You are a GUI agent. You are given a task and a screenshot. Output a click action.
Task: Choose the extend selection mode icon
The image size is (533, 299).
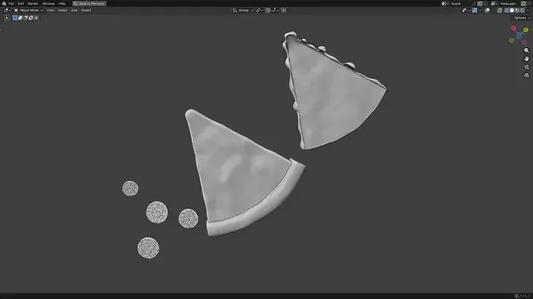[x=20, y=17]
